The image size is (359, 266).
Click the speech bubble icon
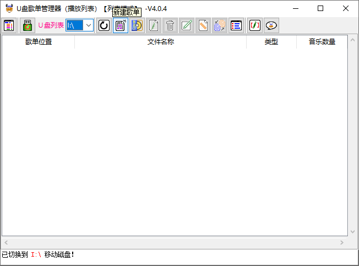point(271,25)
